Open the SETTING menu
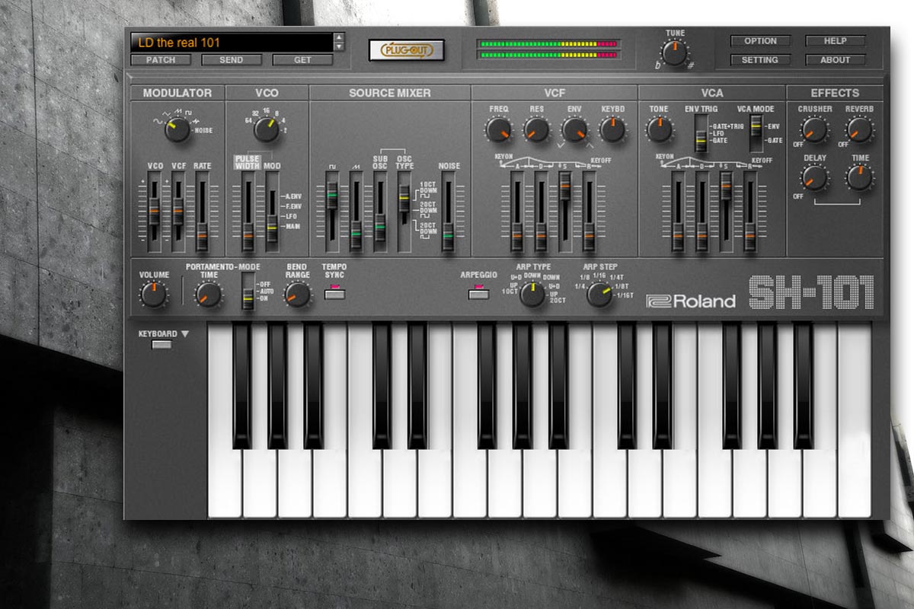914x609 pixels. click(x=761, y=59)
